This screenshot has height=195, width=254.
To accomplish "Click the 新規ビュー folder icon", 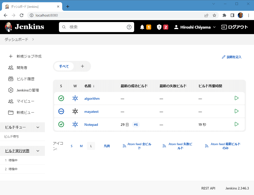I will coord(11,112).
